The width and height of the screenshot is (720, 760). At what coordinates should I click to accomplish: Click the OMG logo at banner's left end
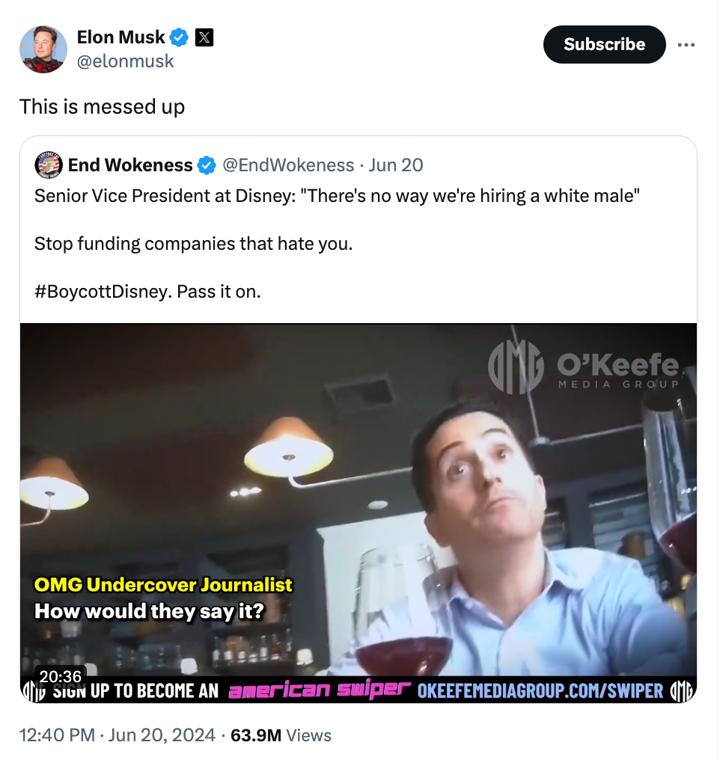pos(34,690)
